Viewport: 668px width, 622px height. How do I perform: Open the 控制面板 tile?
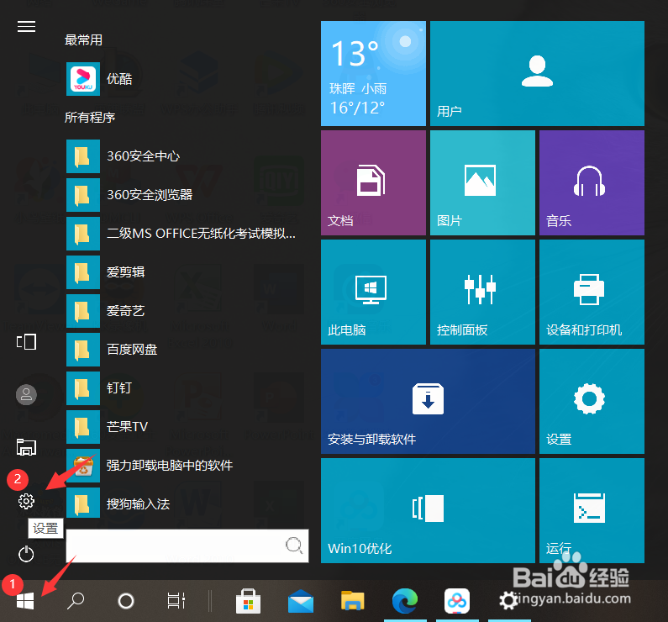482,292
